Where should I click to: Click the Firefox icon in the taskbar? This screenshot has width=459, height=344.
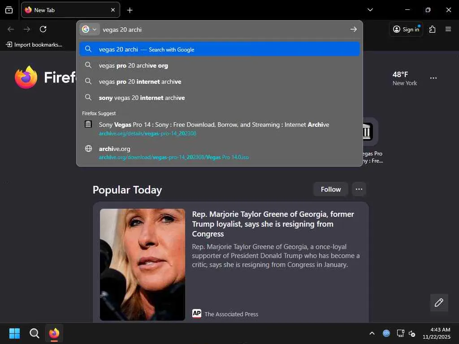tap(54, 333)
